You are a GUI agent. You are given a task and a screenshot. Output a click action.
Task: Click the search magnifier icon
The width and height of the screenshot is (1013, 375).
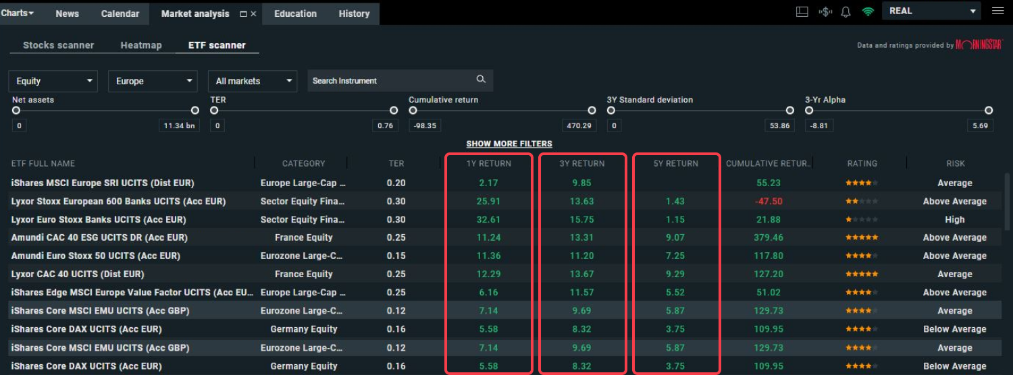pyautogui.click(x=481, y=80)
